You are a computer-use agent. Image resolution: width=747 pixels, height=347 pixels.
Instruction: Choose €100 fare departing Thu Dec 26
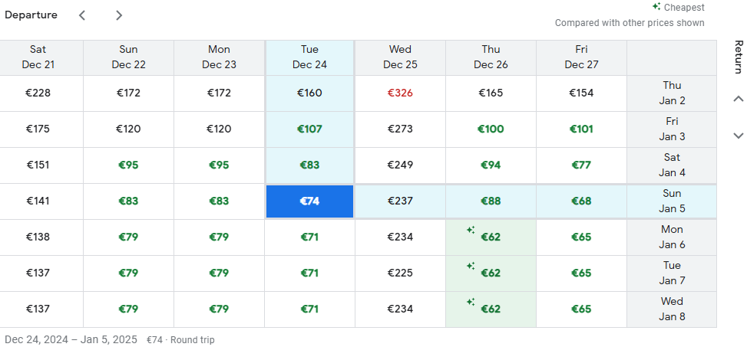tap(491, 129)
